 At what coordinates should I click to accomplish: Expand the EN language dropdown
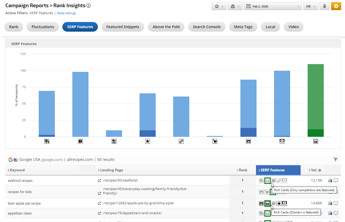pos(311,6)
